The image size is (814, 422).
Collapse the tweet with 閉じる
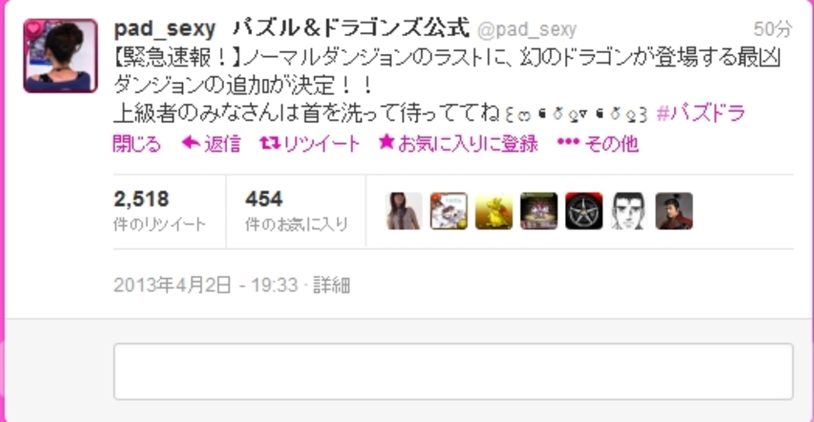[x=137, y=144]
